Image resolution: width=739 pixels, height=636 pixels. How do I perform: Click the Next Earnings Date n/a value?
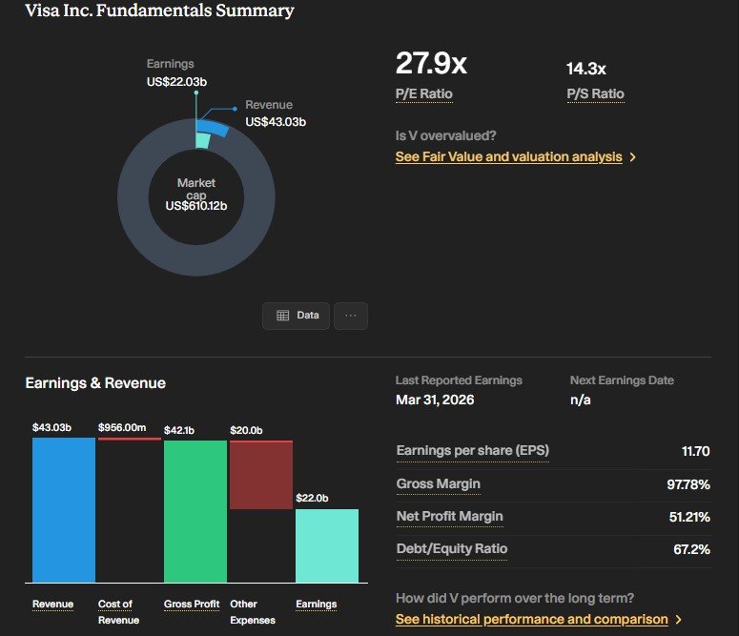[x=580, y=400]
